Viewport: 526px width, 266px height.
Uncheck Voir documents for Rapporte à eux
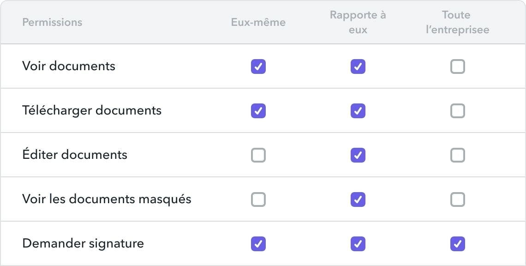point(358,66)
